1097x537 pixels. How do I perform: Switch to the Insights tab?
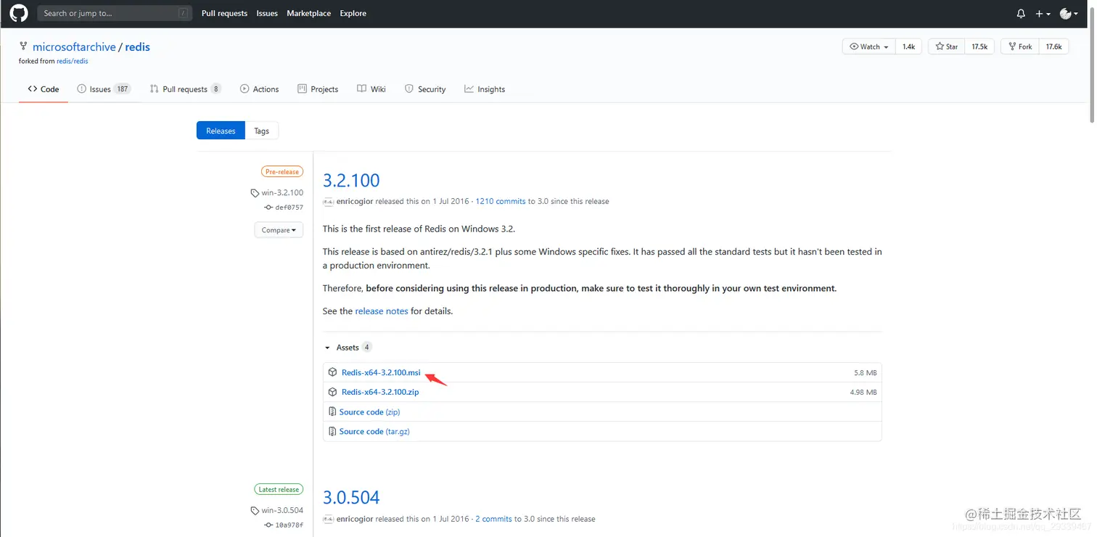click(485, 89)
